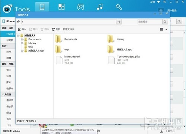Screen dimensions: 186x134
Task: Select Library in the folder tree
Action: pyautogui.click(x=32, y=43)
